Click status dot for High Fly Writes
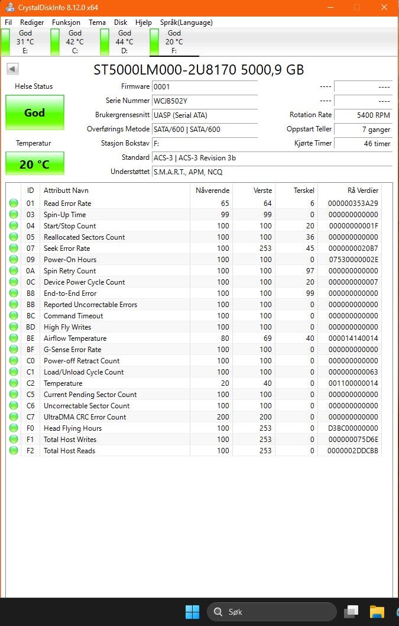This screenshot has height=626, width=399. (14, 327)
